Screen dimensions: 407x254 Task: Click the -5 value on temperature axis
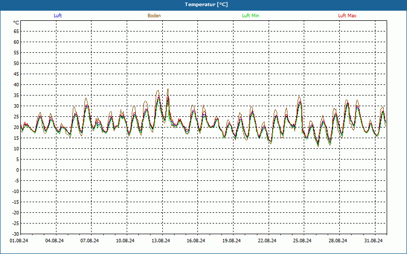pyautogui.click(x=16, y=181)
